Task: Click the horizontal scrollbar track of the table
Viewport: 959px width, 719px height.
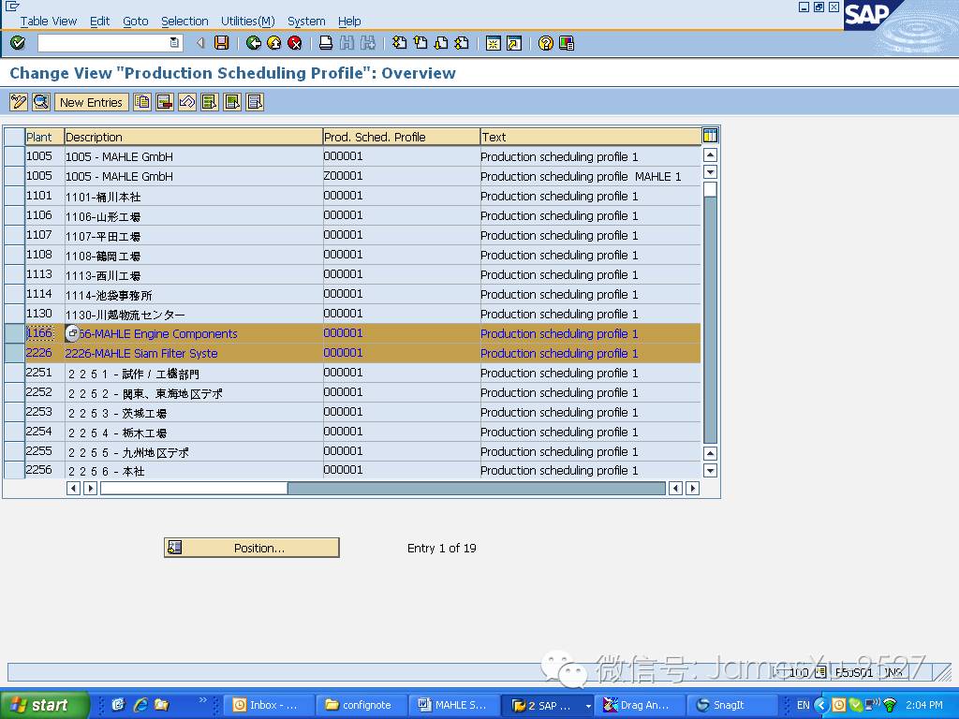Action: tap(476, 488)
